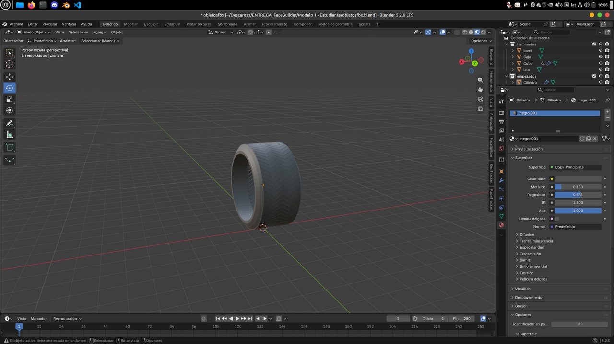Toggle viewport overlays button
Image resolution: width=614 pixels, height=344 pixels.
[x=442, y=32]
